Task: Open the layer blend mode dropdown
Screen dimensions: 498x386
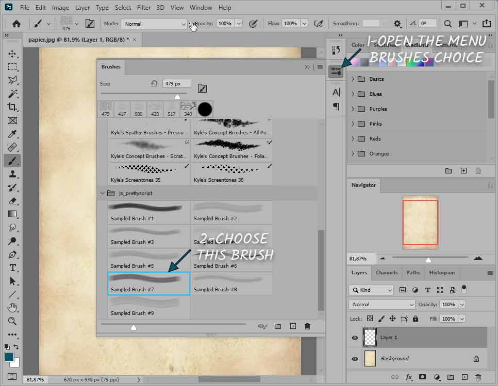Action: [382, 305]
